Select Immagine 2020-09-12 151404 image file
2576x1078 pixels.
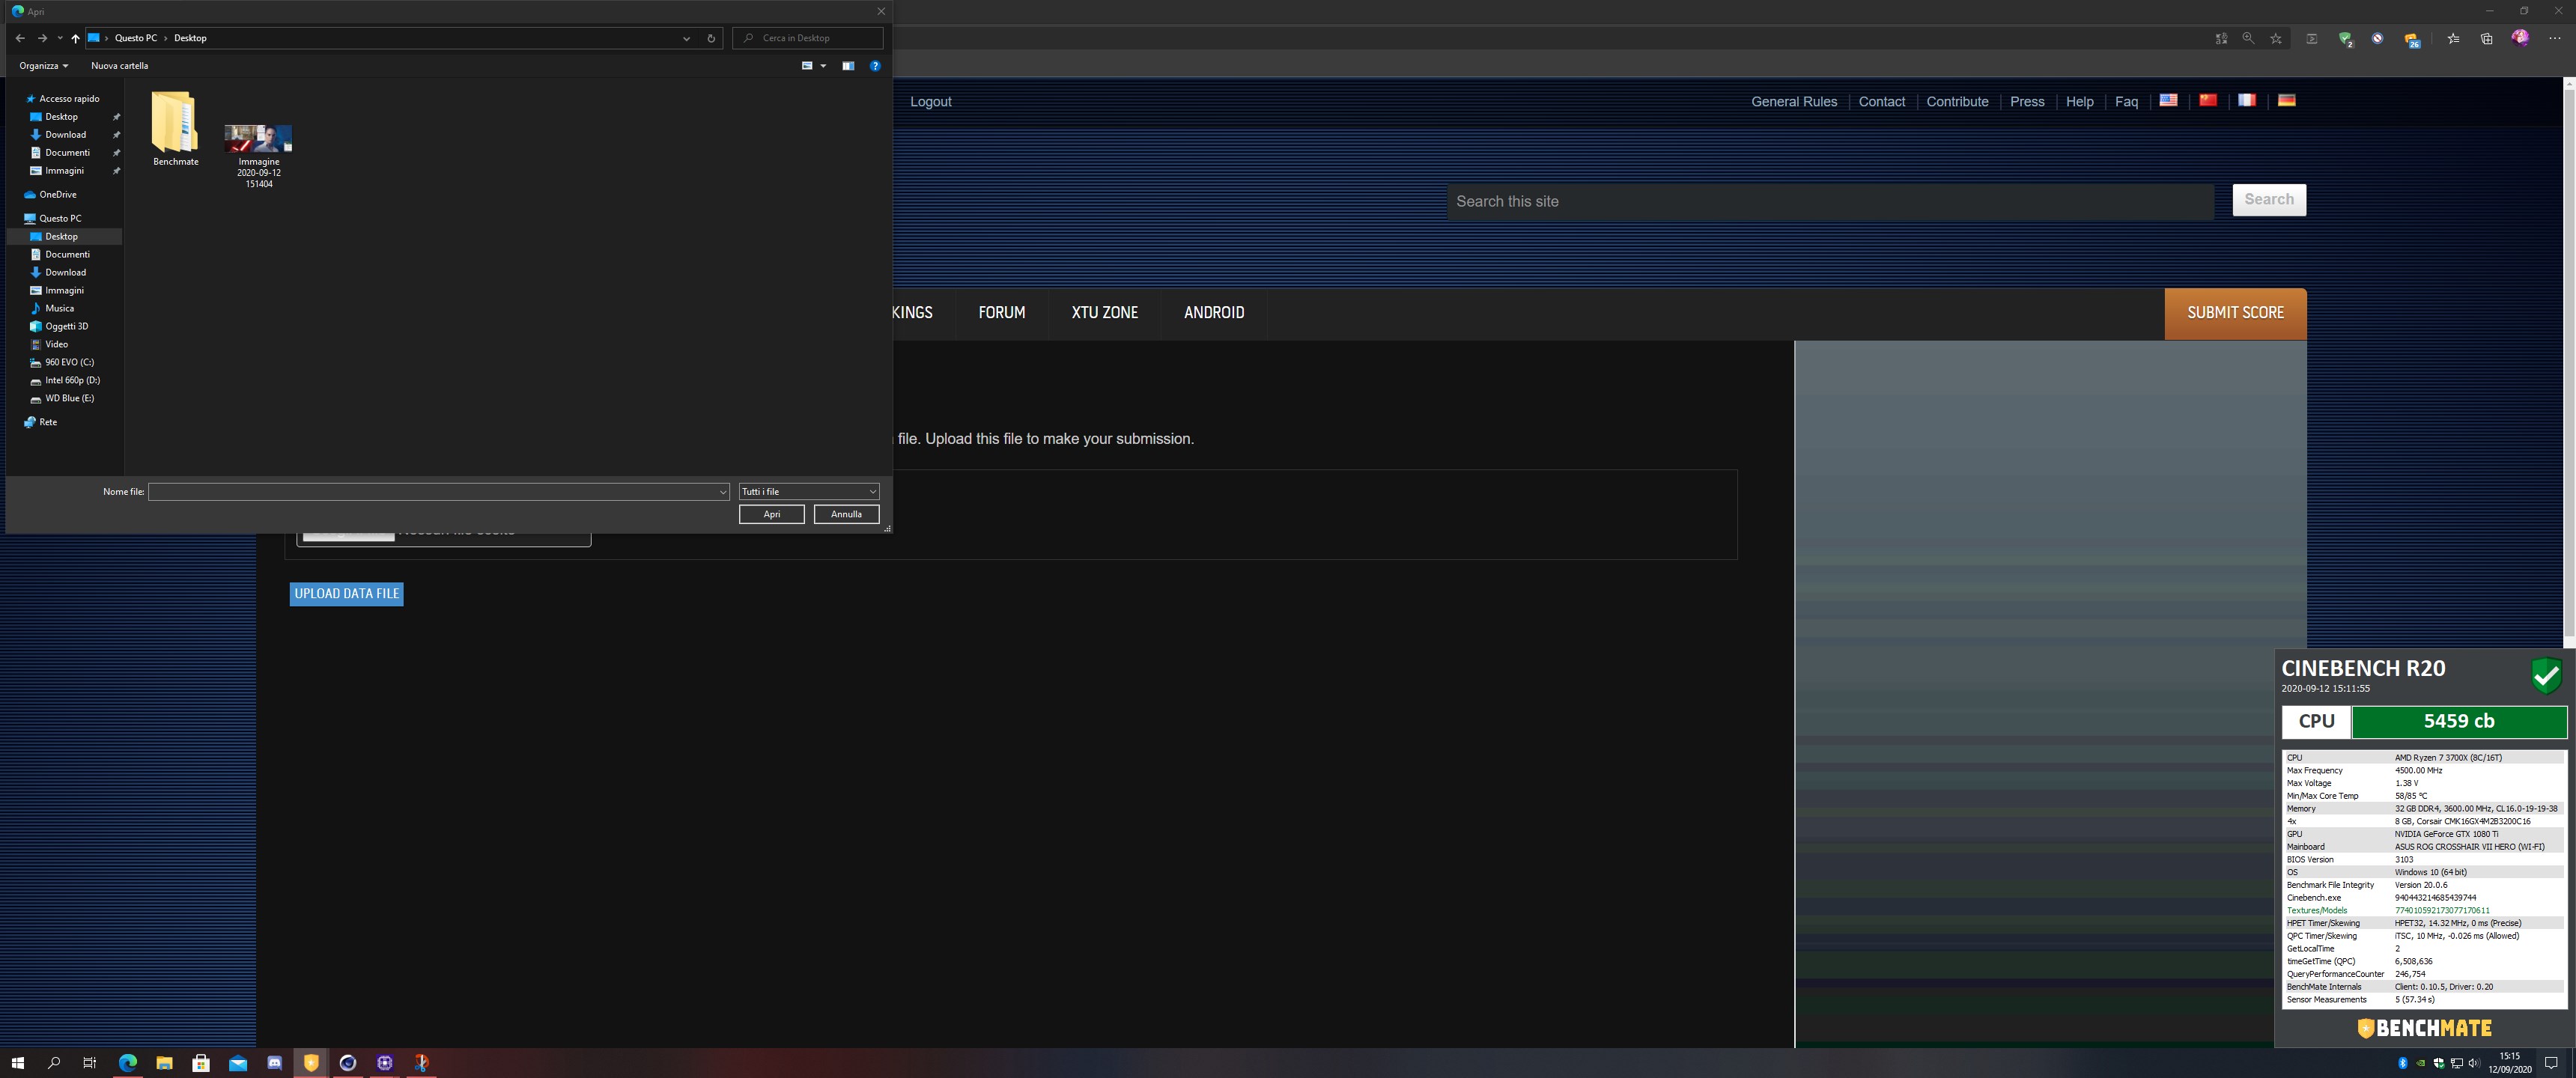259,156
